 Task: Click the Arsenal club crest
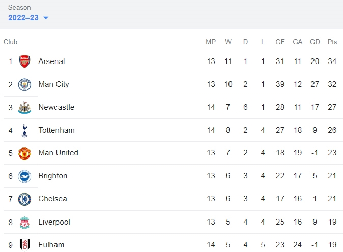pos(24,61)
